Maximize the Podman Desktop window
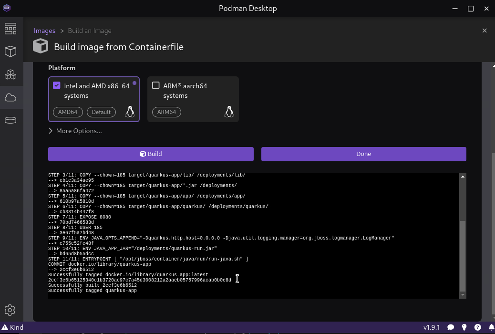This screenshot has width=495, height=334. 470,9
